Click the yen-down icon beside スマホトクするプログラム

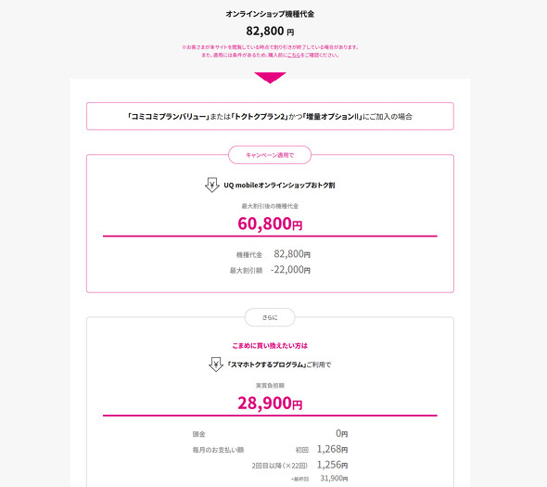(x=216, y=365)
